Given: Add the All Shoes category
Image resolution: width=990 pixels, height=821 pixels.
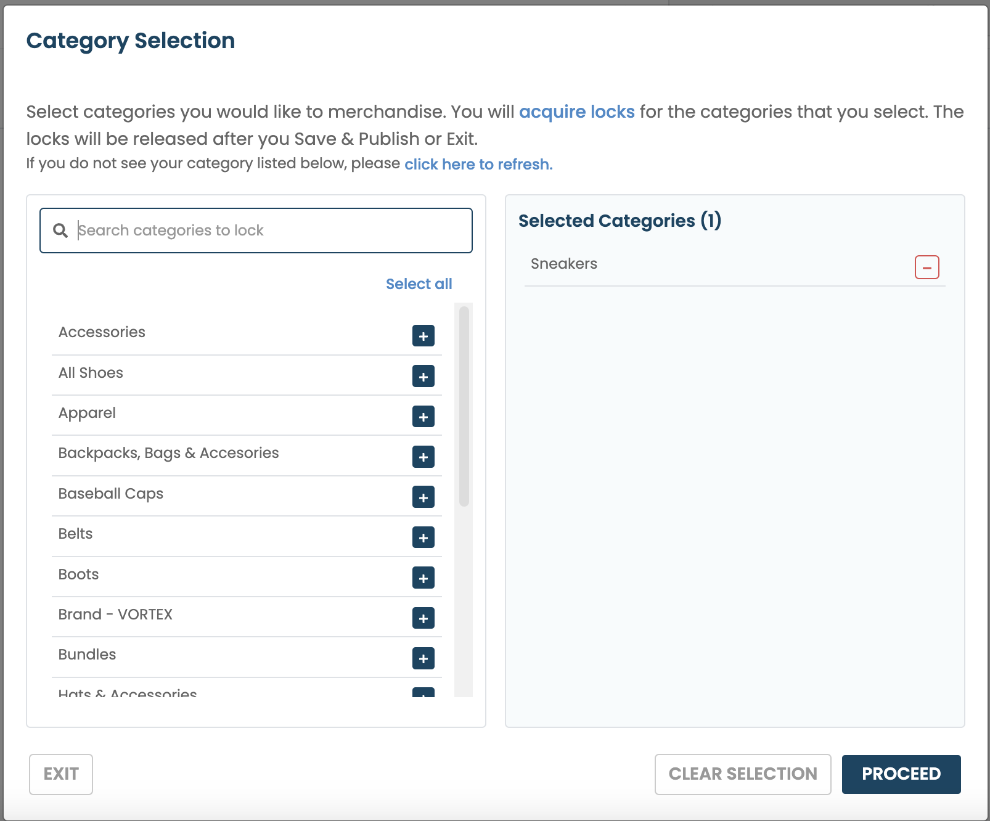Looking at the screenshot, I should point(423,377).
